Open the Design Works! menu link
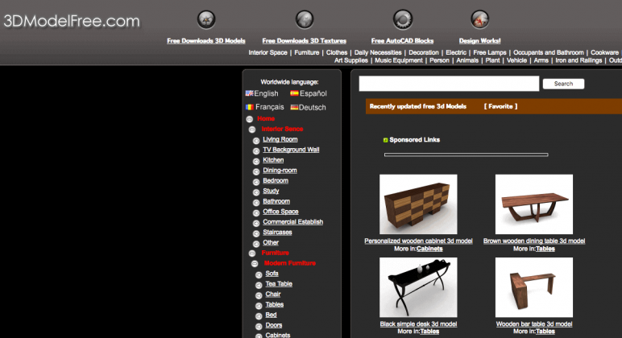 479,41
